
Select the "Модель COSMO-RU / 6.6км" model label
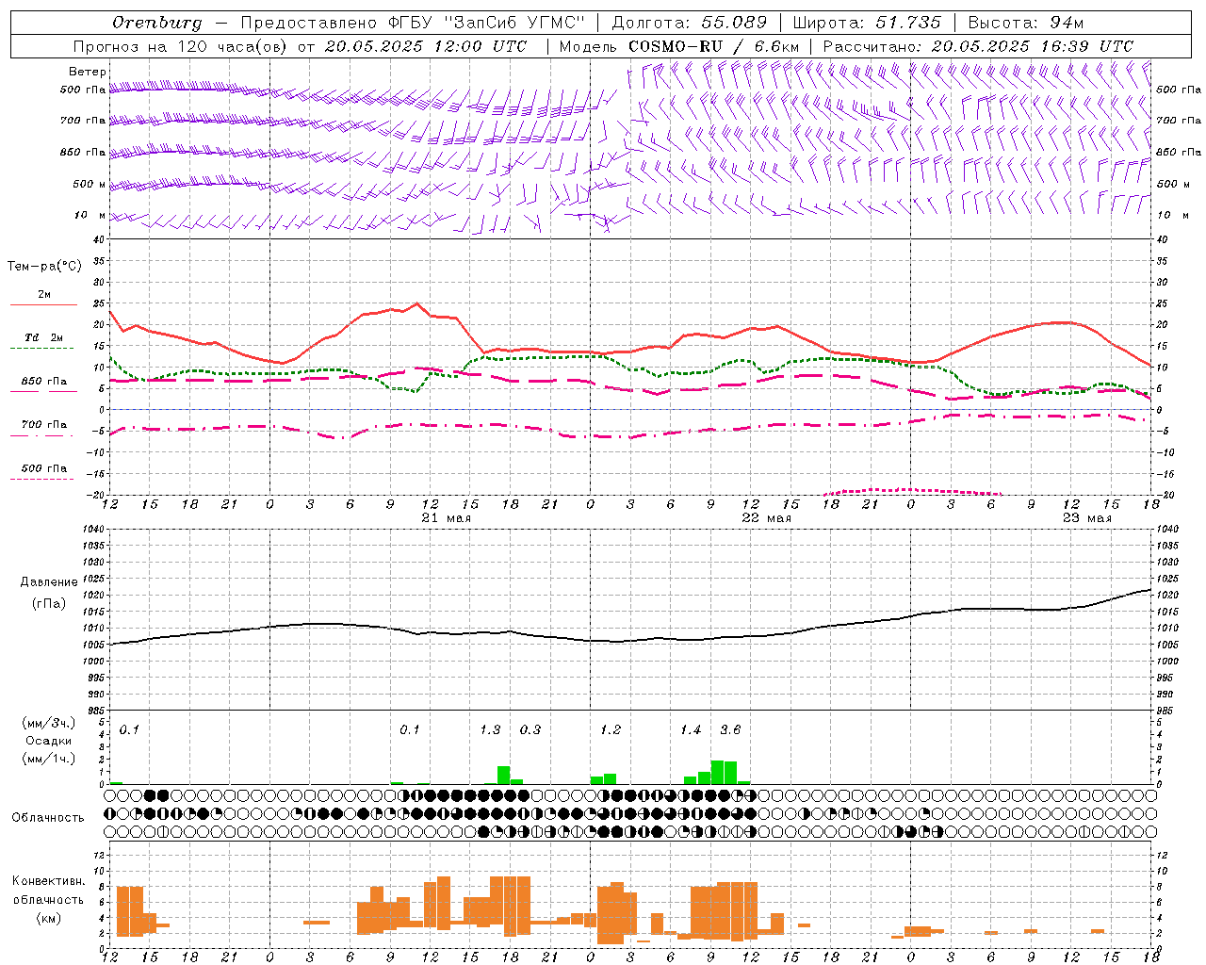[678, 45]
